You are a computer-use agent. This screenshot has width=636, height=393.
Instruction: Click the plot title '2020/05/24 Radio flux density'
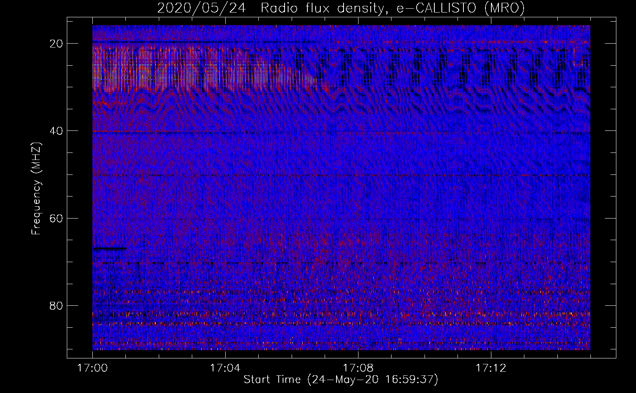(x=341, y=8)
